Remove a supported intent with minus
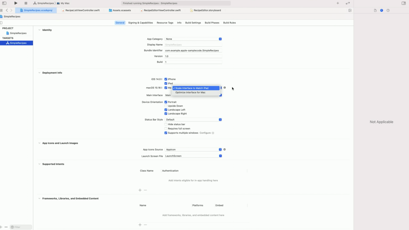This screenshot has height=230, width=409. point(145,190)
